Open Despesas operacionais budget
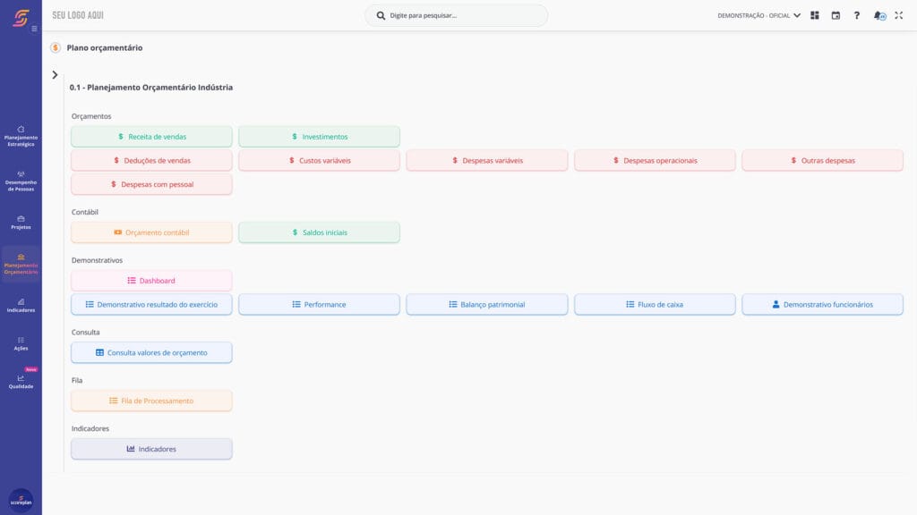917x515 pixels. point(655,161)
